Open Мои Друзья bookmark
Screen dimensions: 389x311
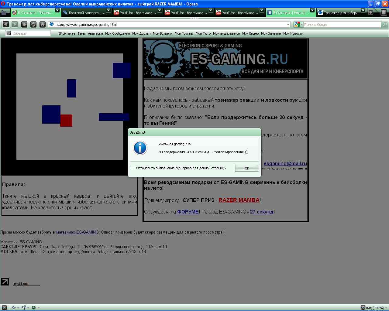[x=141, y=33]
